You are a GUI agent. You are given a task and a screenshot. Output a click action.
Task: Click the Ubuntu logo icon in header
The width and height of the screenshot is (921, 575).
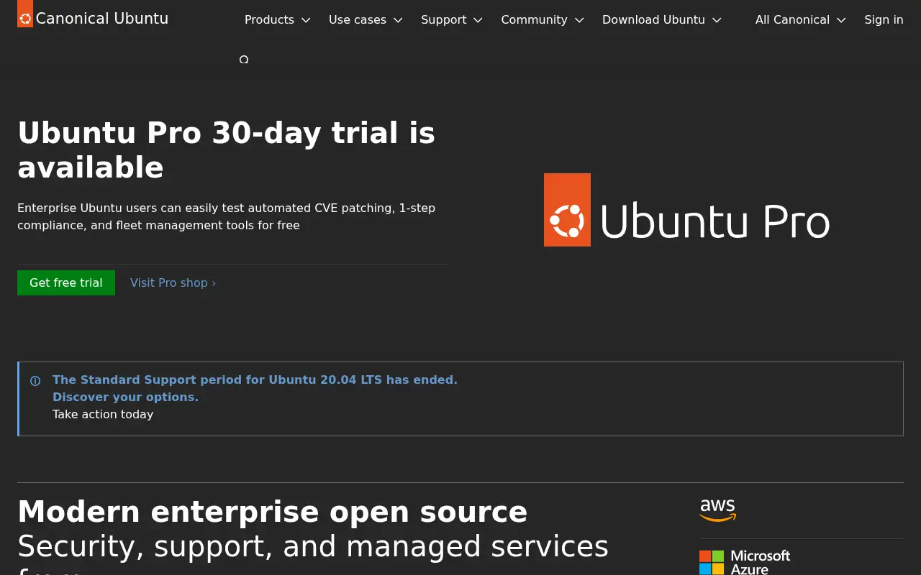[x=25, y=14]
